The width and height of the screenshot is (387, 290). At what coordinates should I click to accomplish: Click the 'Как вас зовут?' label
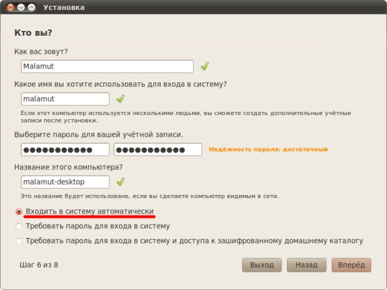pos(41,51)
